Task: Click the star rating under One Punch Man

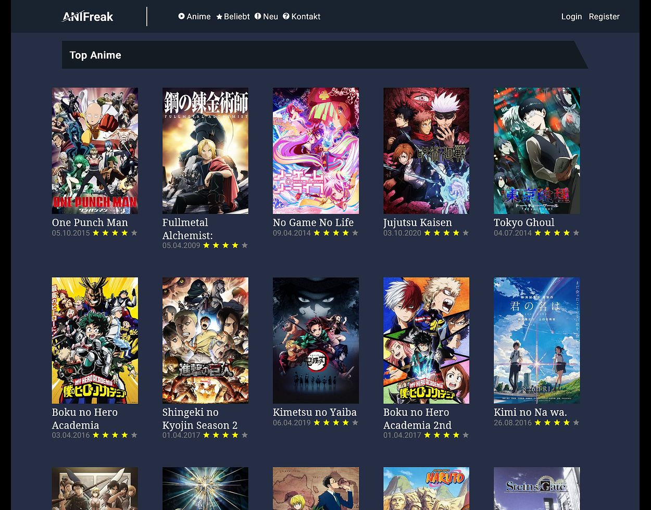Action: coord(115,233)
